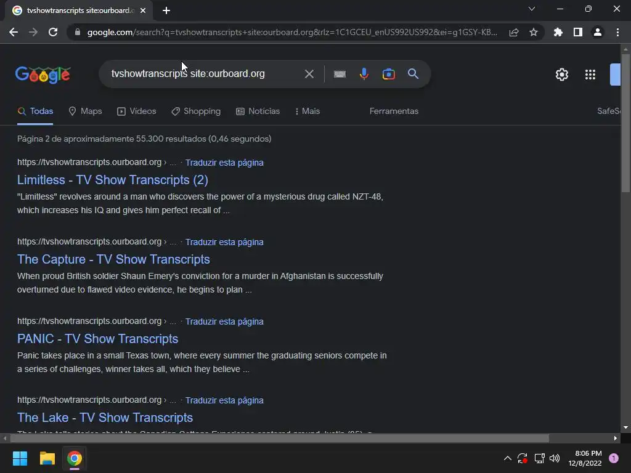
Task: Switch to the Vídeos tab
Action: [x=137, y=111]
